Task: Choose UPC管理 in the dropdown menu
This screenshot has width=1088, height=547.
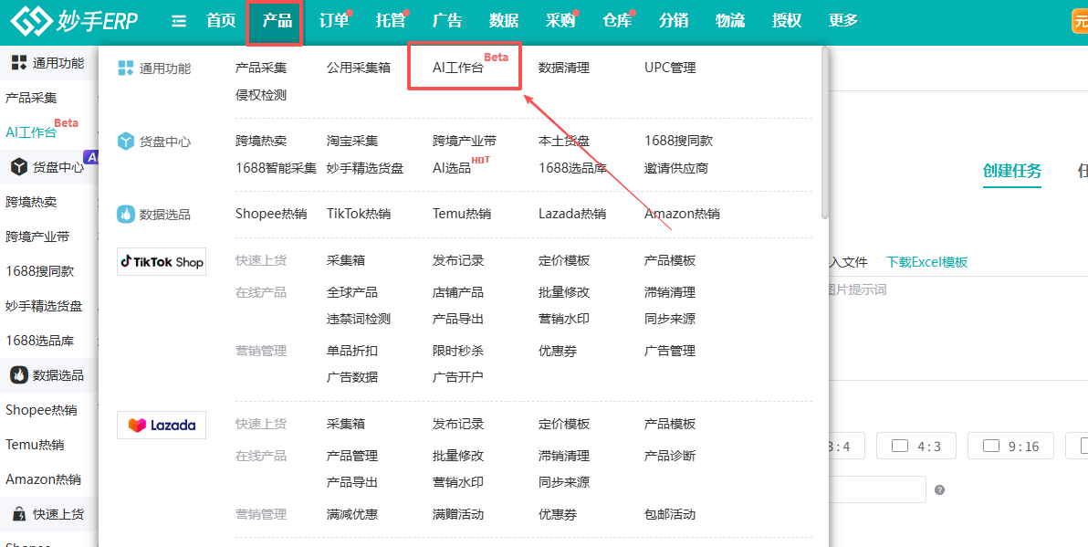Action: coord(670,68)
